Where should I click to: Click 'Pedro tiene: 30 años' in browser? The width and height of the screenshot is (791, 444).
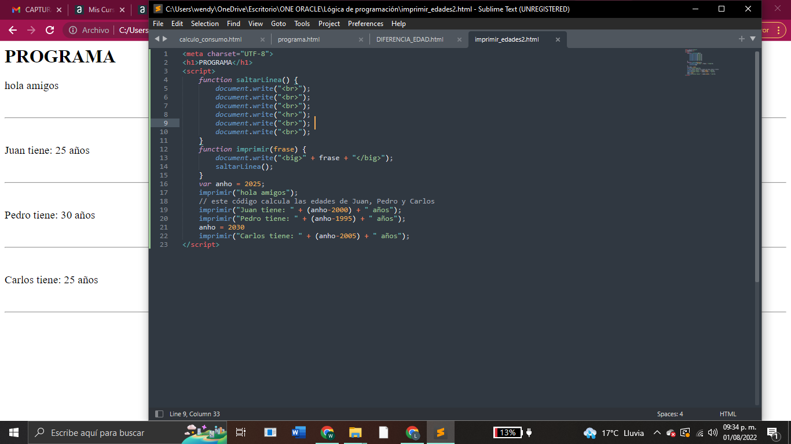(x=50, y=215)
